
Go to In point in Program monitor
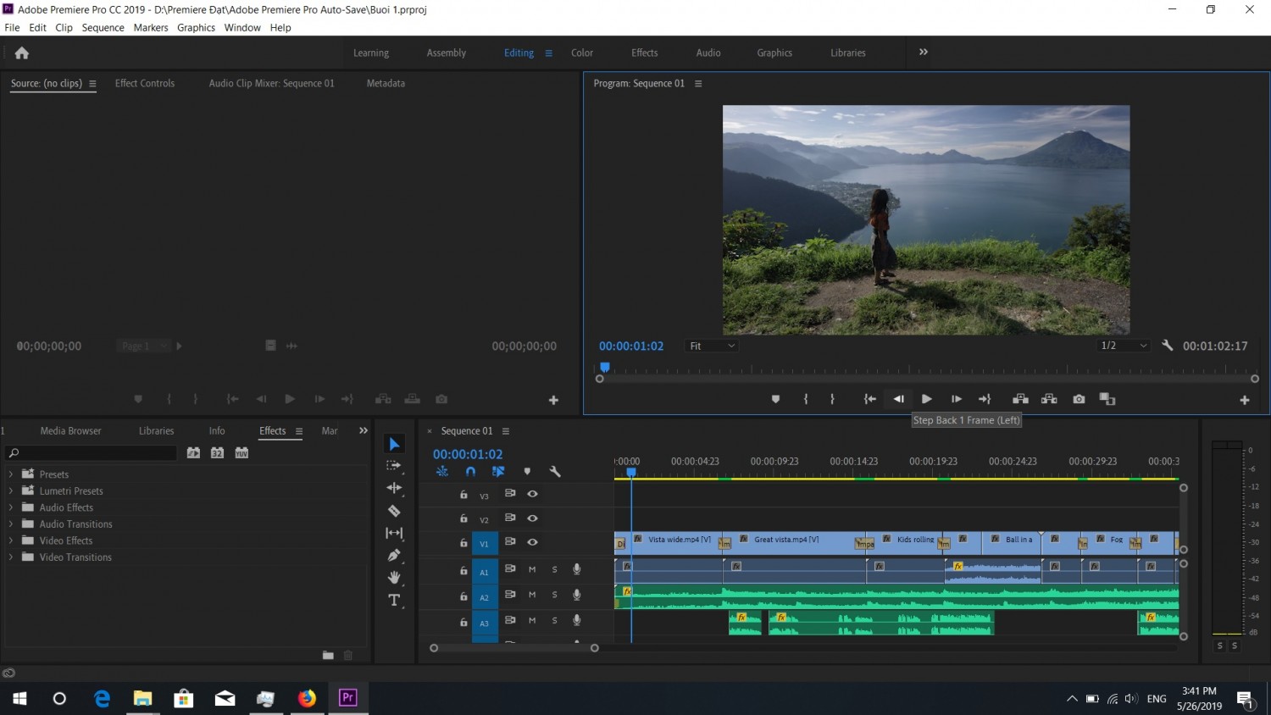tap(869, 399)
